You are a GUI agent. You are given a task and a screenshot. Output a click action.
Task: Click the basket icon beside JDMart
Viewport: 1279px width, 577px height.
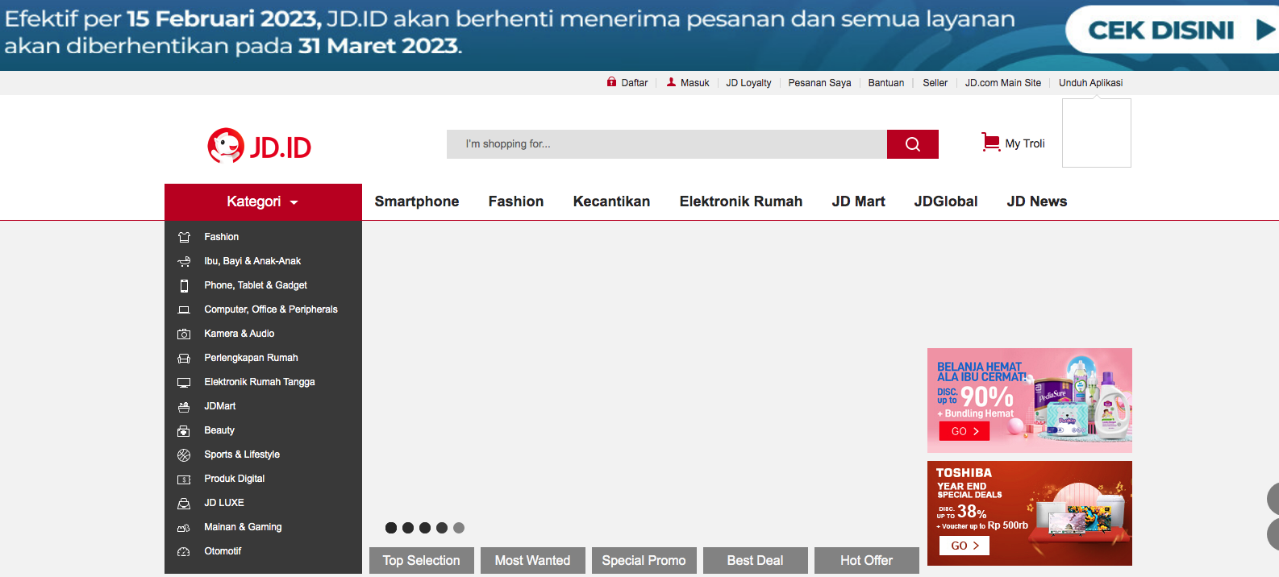[x=184, y=407]
